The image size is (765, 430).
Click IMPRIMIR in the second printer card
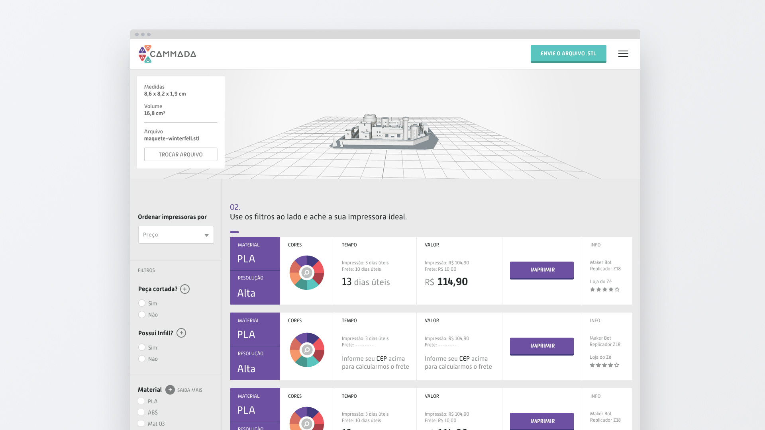[542, 346]
